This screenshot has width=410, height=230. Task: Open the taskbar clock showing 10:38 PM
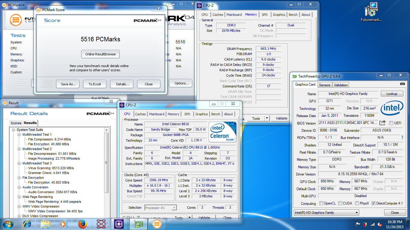coord(395,224)
